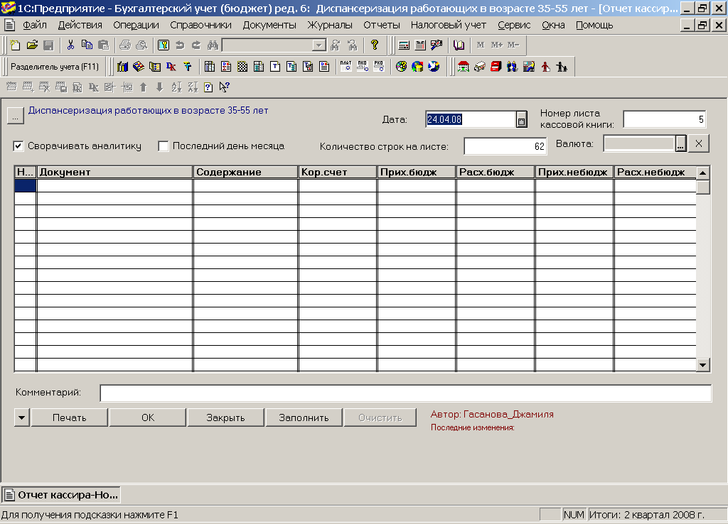The image size is (728, 524).
Task: Click the yellow question mark help icon
Action: [x=375, y=45]
